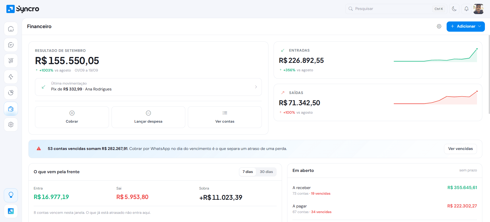Click the Saídas red trend chart
Viewport: 490px width, 222px height.
[435, 98]
